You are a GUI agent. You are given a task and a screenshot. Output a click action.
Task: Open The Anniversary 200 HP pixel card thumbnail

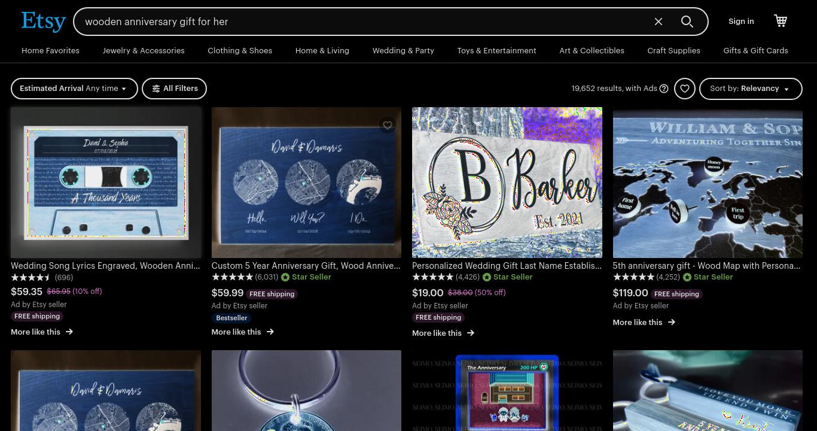507,391
